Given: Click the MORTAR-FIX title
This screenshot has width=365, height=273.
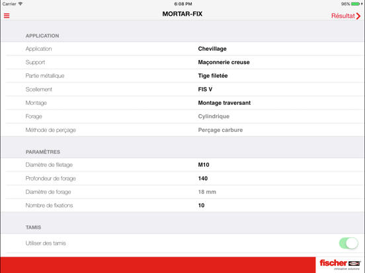Looking at the screenshot, I should pos(182,14).
